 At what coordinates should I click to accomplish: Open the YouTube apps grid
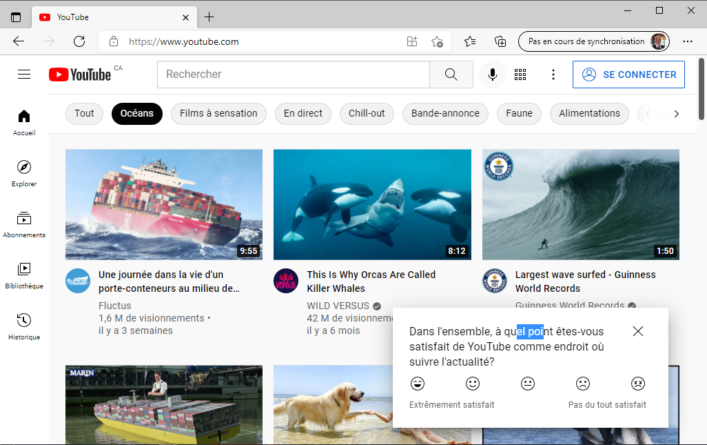tap(520, 75)
